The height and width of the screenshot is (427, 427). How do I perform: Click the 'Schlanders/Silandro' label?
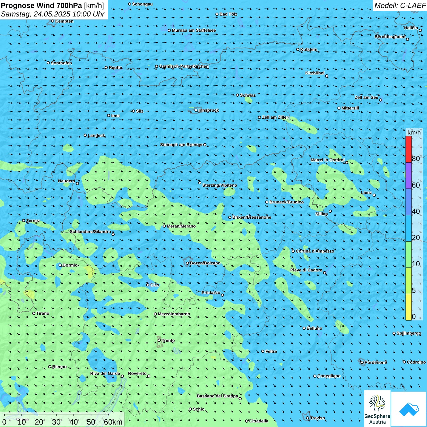[90, 231]
